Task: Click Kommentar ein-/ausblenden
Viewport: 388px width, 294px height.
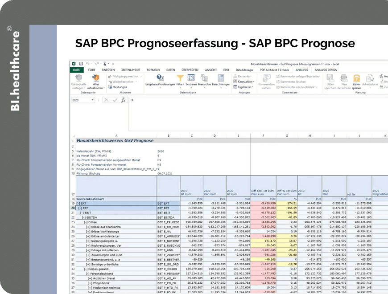Action: click(296, 87)
